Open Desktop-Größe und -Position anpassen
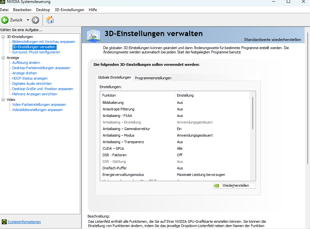The image size is (310, 229). [x=43, y=89]
